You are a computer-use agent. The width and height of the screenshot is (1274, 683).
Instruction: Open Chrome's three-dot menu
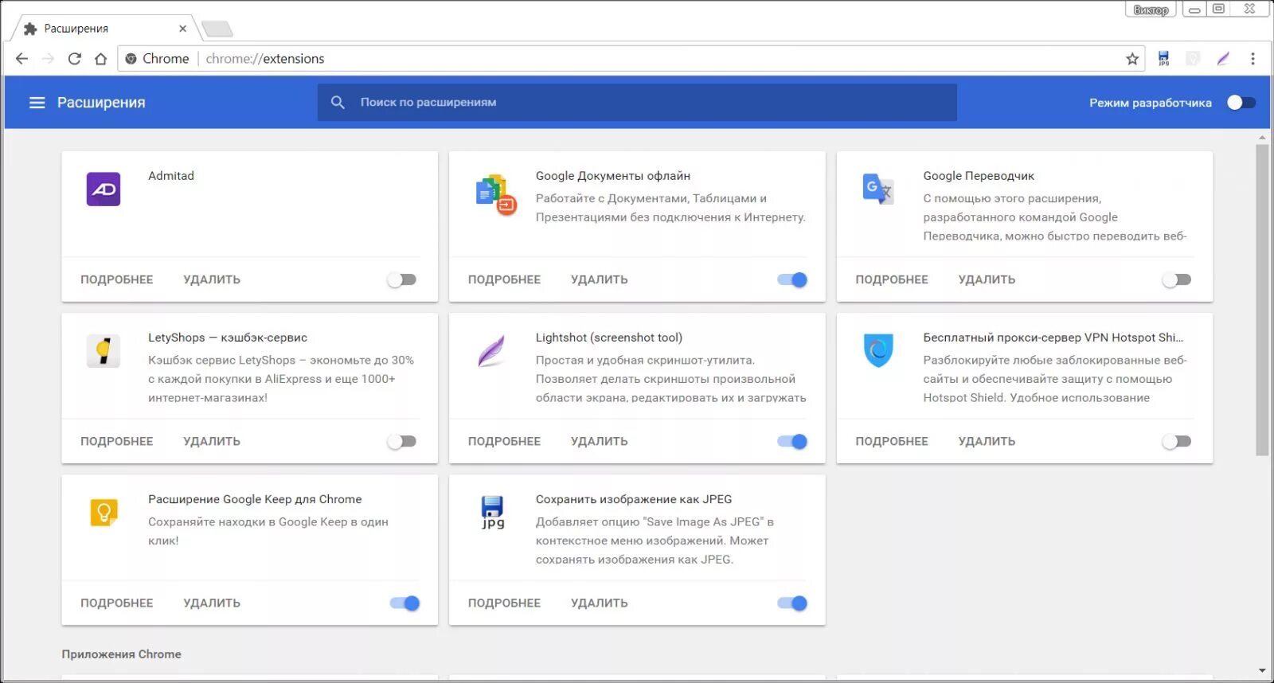pyautogui.click(x=1253, y=59)
